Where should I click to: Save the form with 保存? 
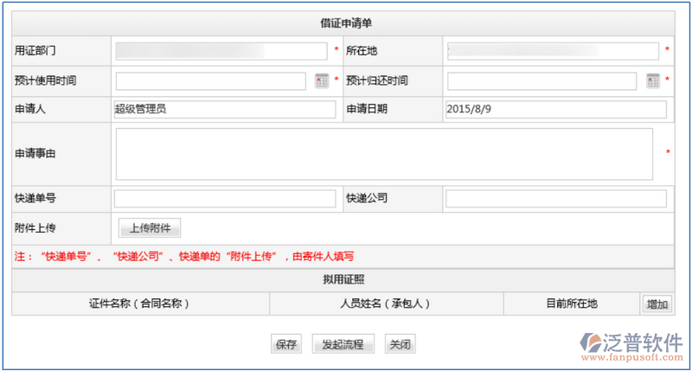pos(286,344)
